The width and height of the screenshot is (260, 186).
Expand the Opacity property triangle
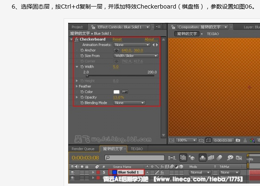(x=77, y=97)
